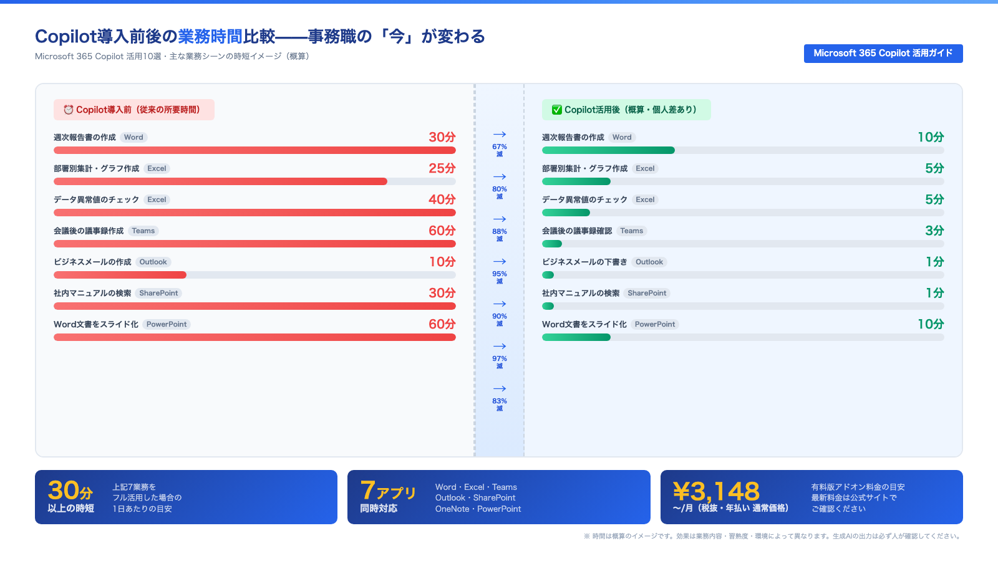Image resolution: width=998 pixels, height=561 pixels.
Task: Click the arrow above 97%減
Action: [500, 347]
